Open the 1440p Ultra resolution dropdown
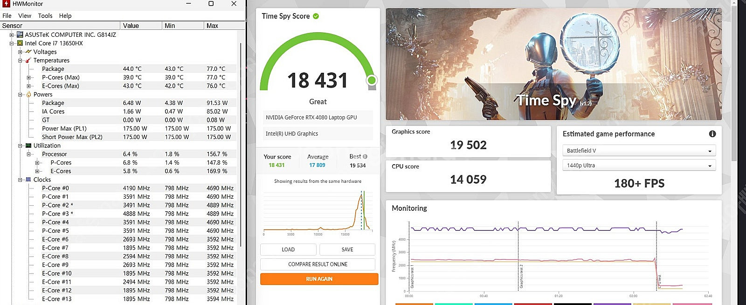746x305 pixels. (x=639, y=166)
